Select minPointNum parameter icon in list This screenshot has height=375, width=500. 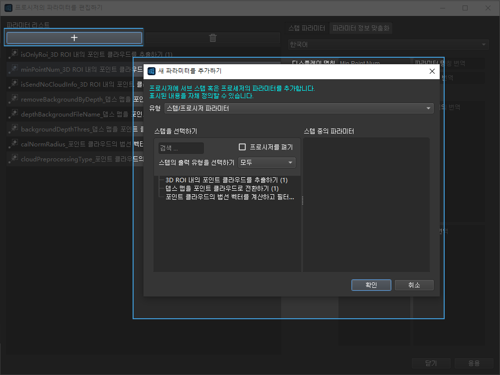point(14,69)
